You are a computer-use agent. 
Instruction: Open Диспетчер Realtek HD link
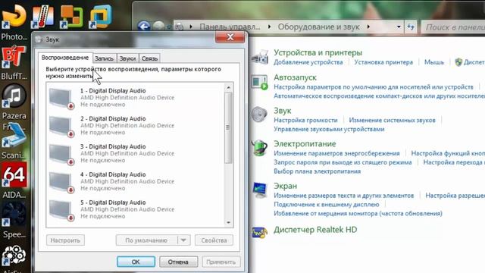pos(315,229)
